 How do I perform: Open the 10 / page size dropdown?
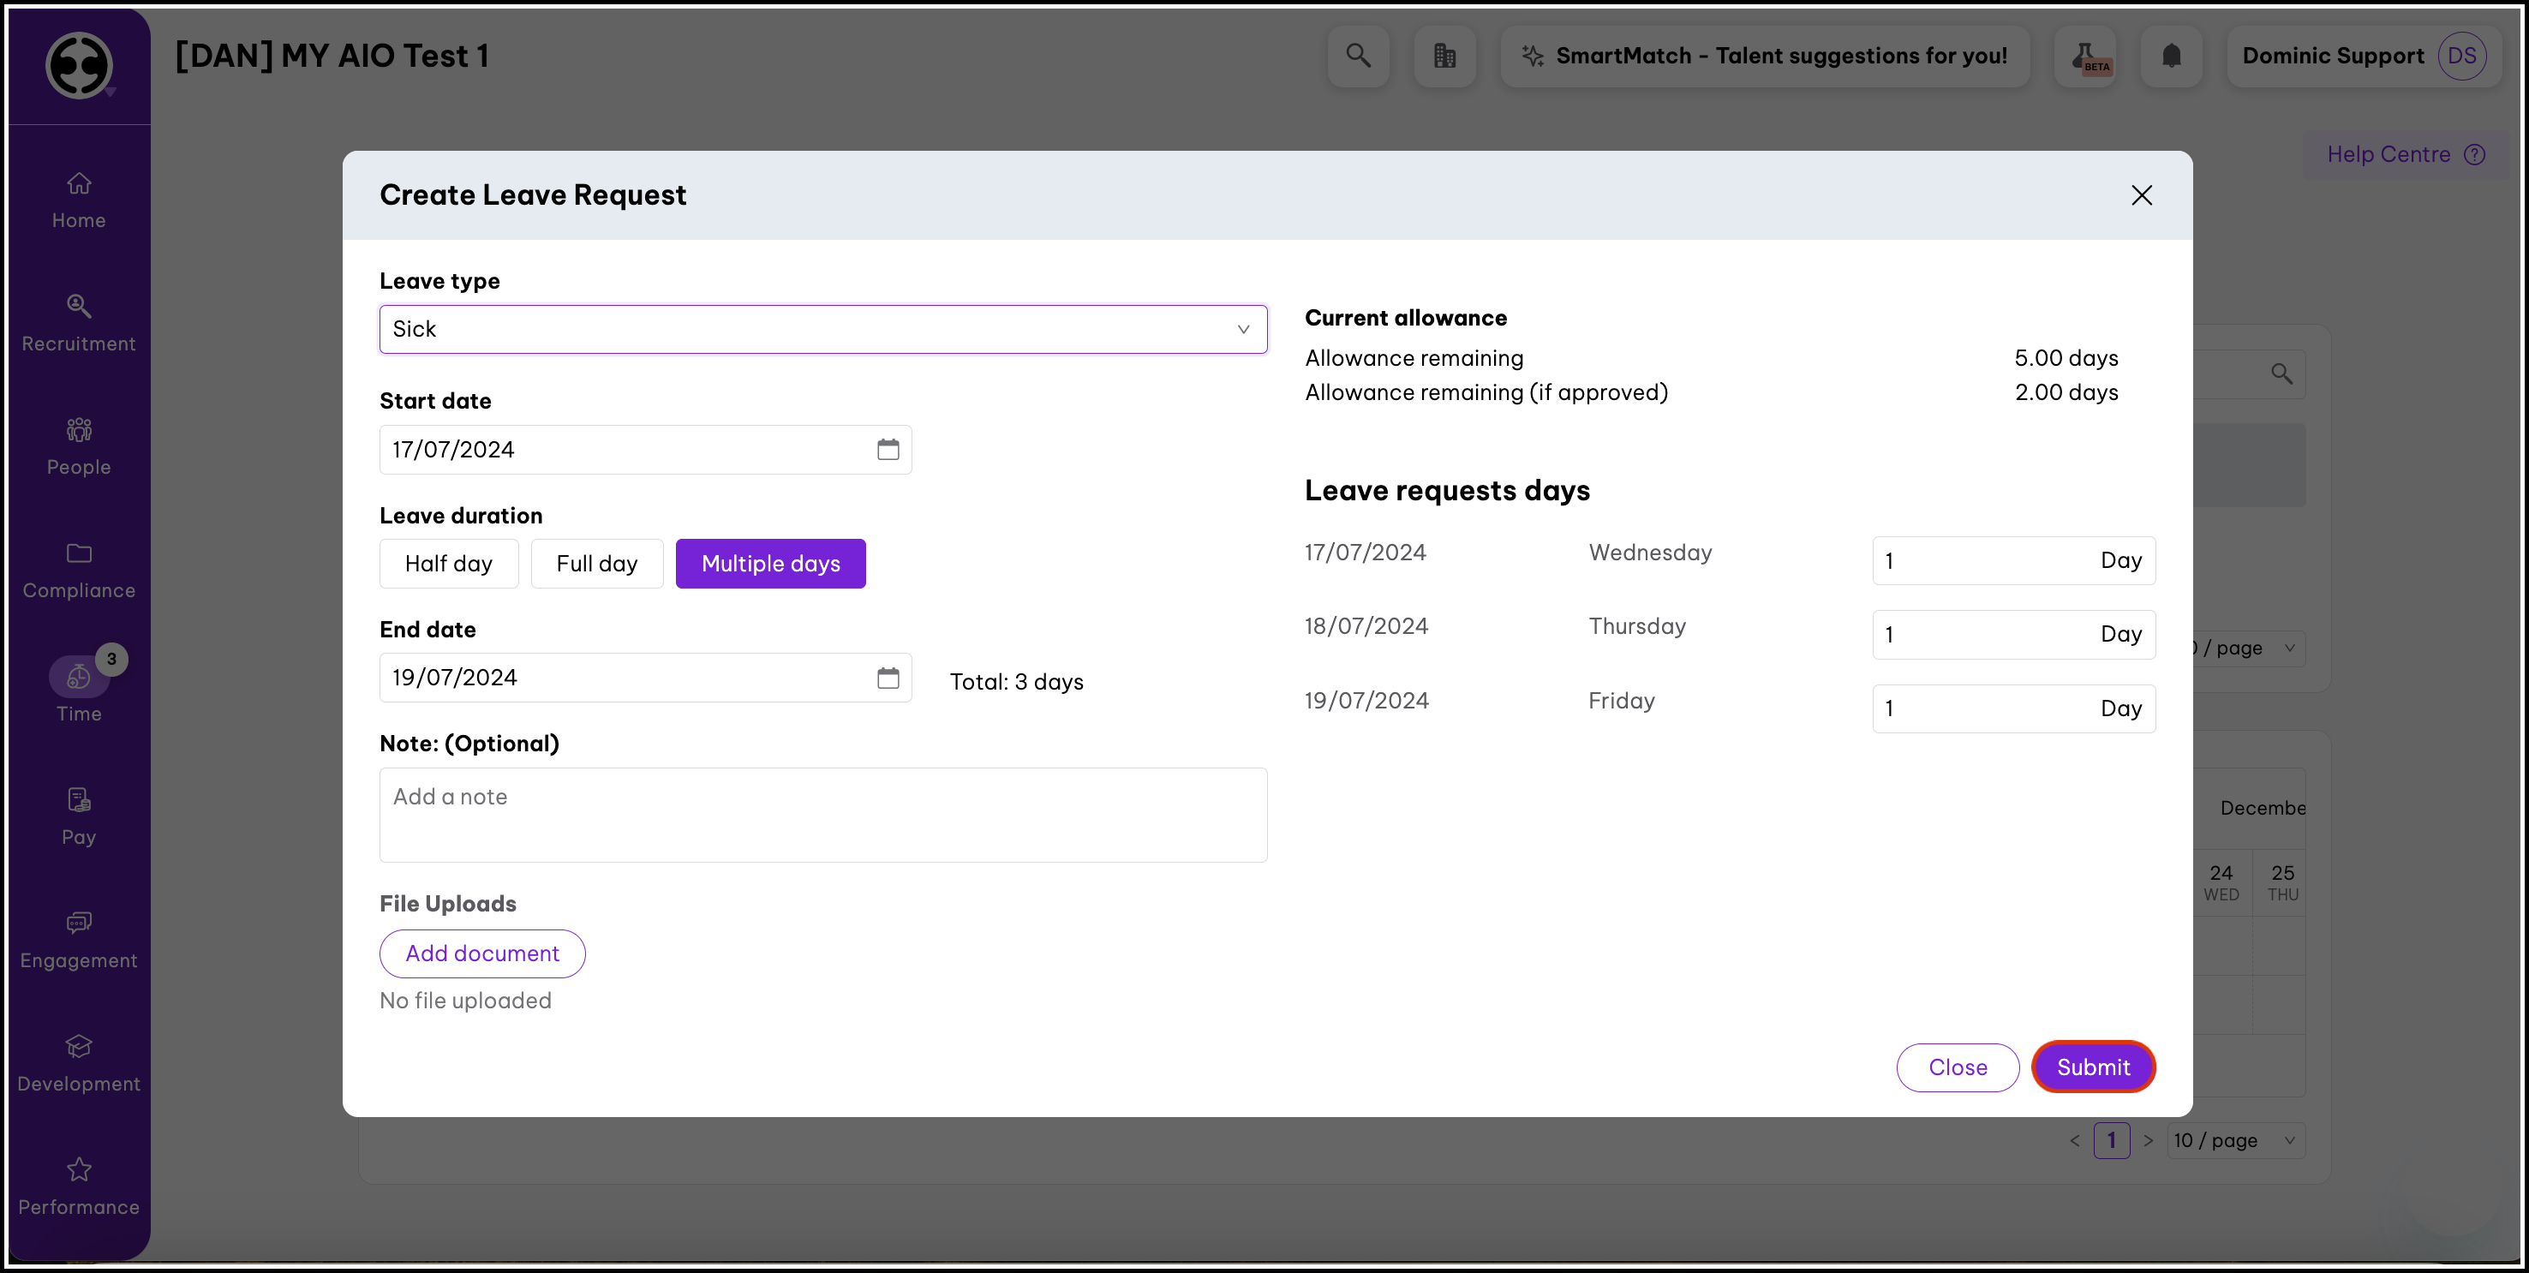[2235, 1140]
